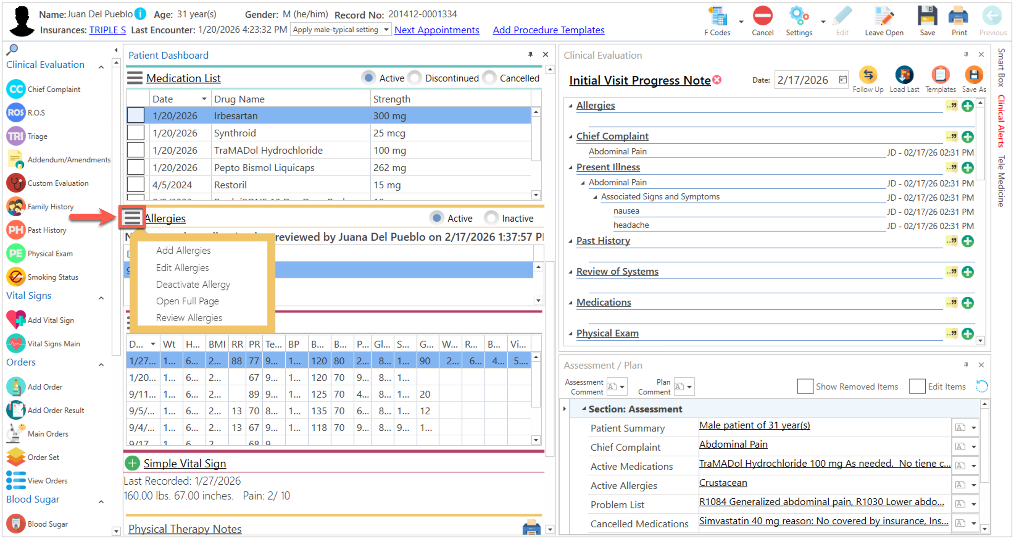This screenshot has height=539, width=1014.
Task: Open Medication List hamburger menu icon
Action: coord(135,78)
